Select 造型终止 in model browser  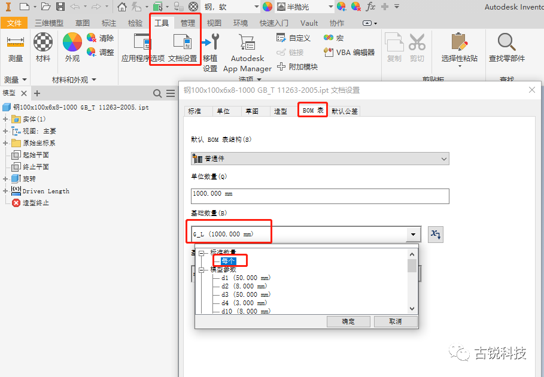(36, 203)
